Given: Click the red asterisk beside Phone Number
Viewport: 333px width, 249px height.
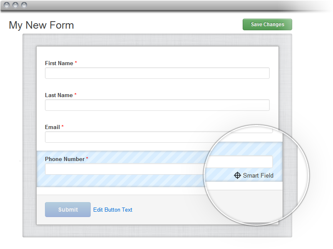Looking at the screenshot, I should click(87, 159).
